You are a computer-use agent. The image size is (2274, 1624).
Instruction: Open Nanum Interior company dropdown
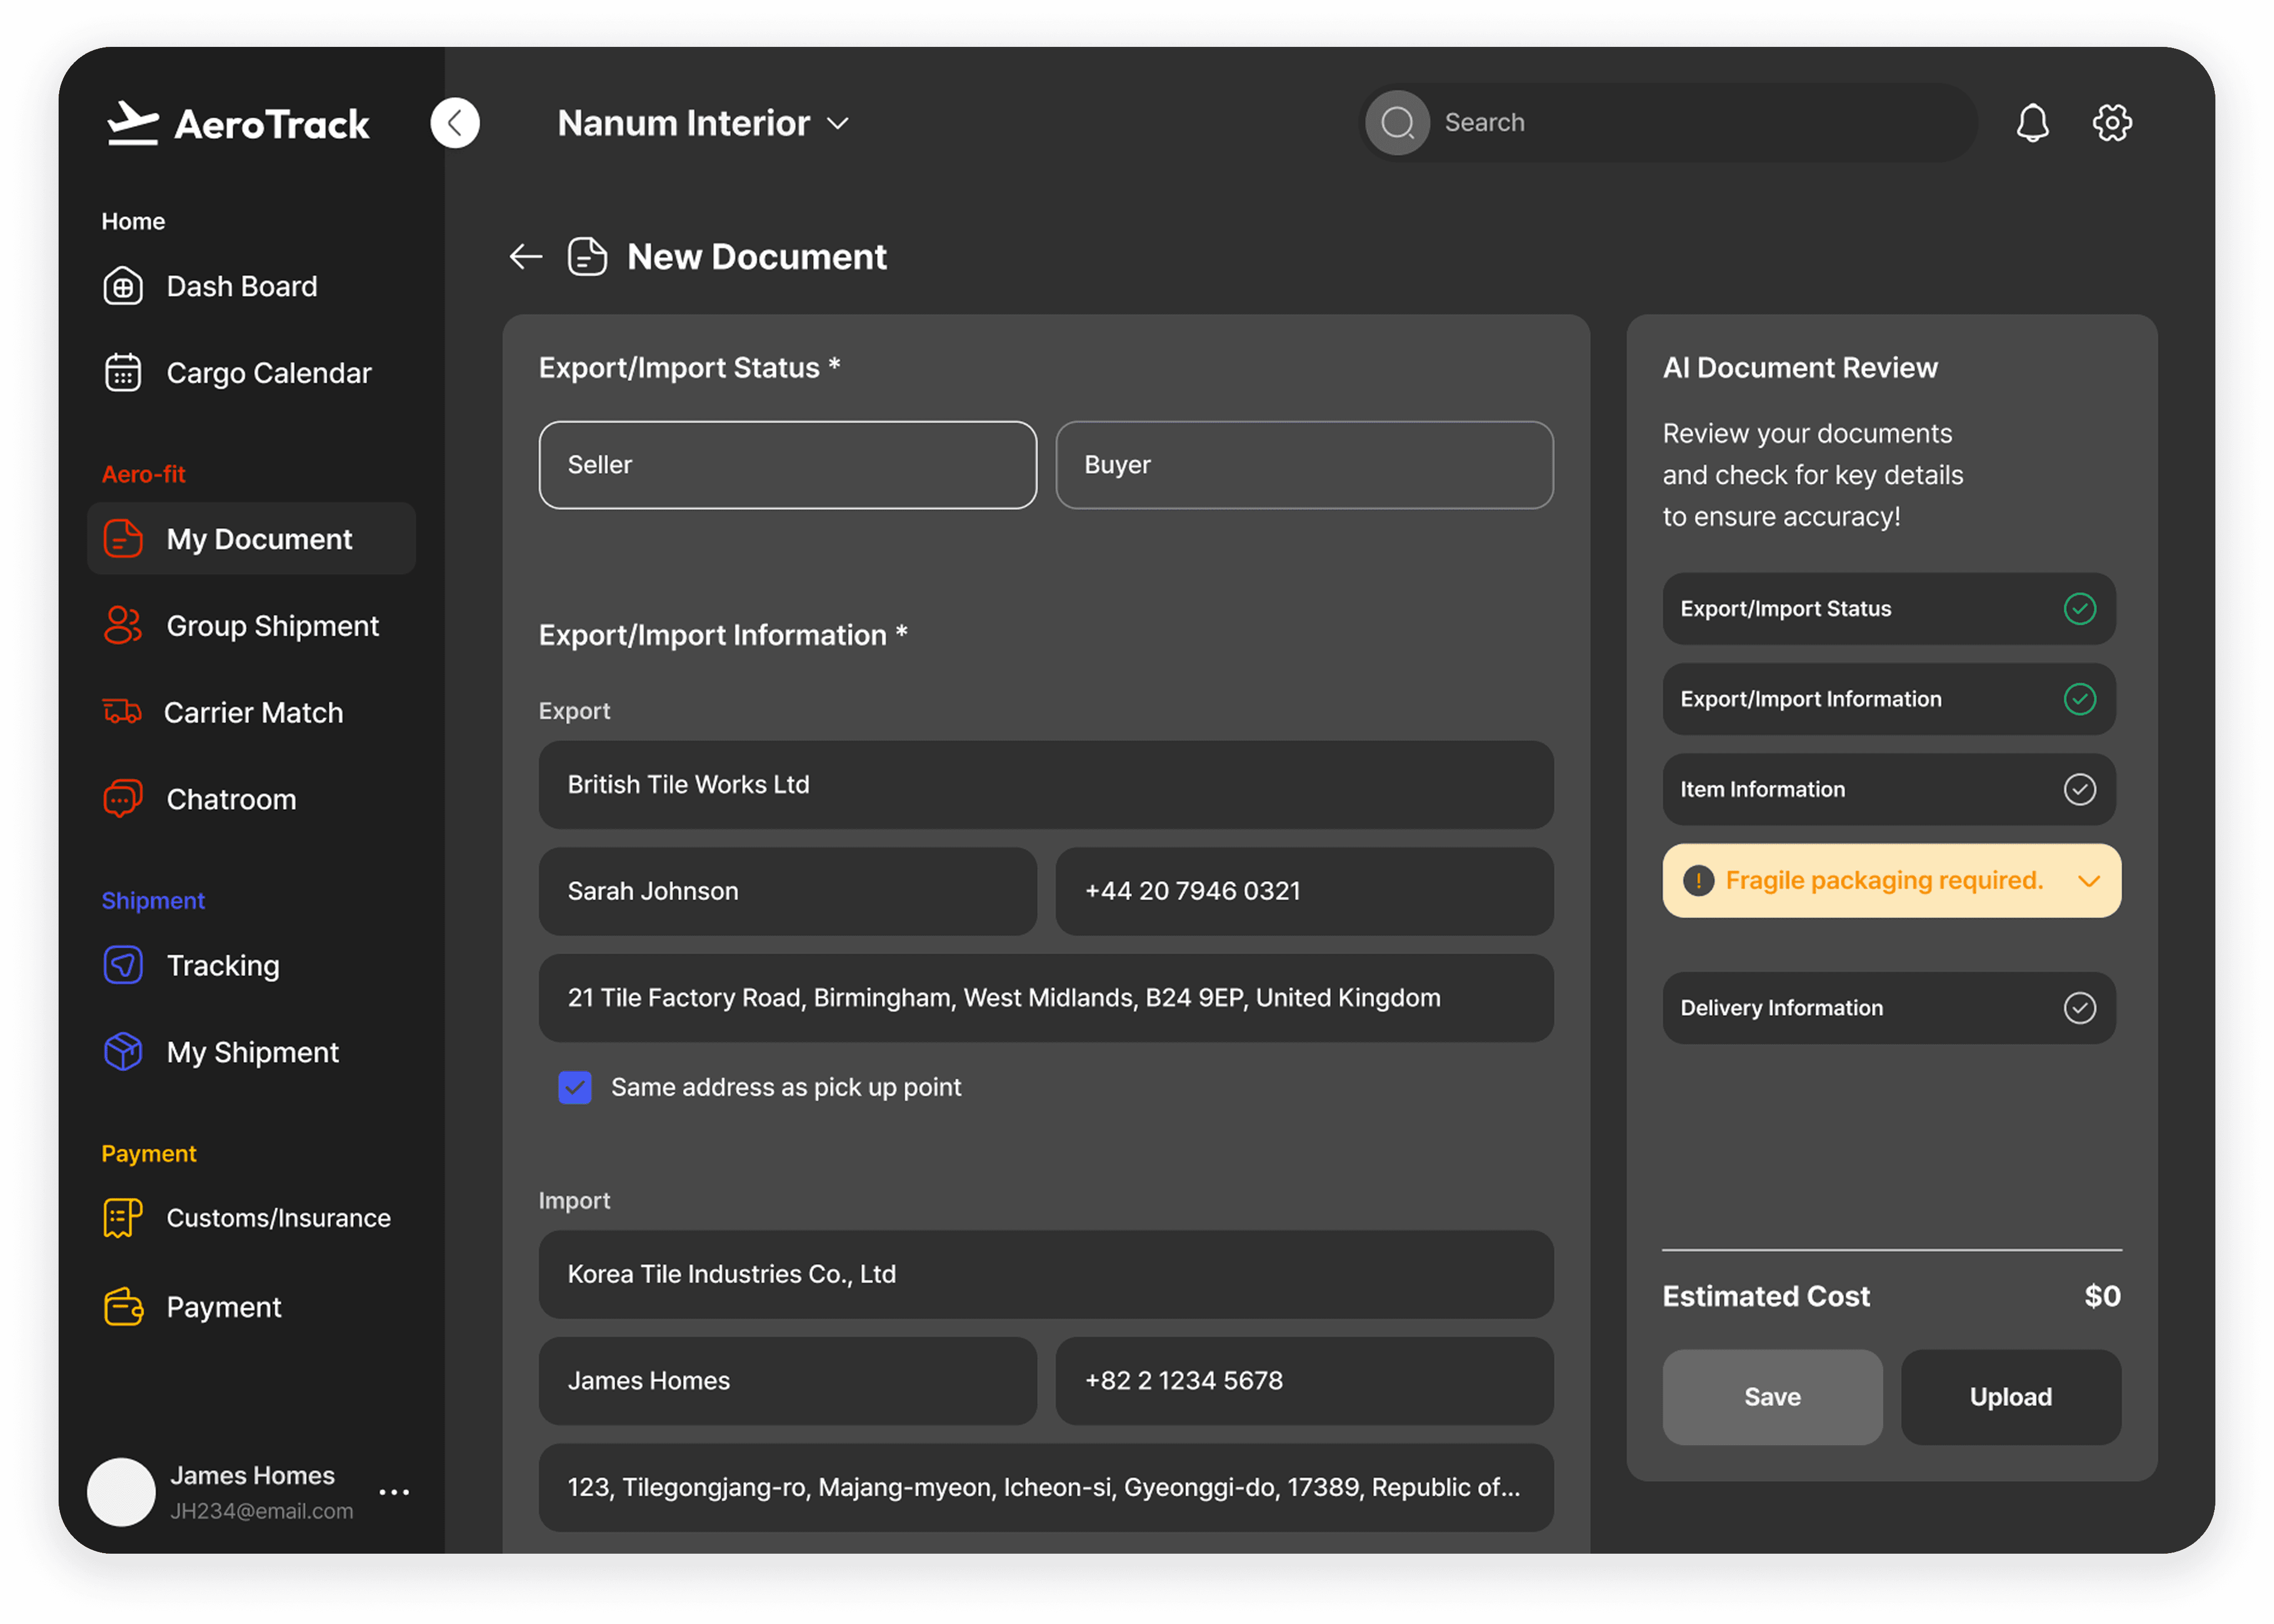[x=703, y=123]
